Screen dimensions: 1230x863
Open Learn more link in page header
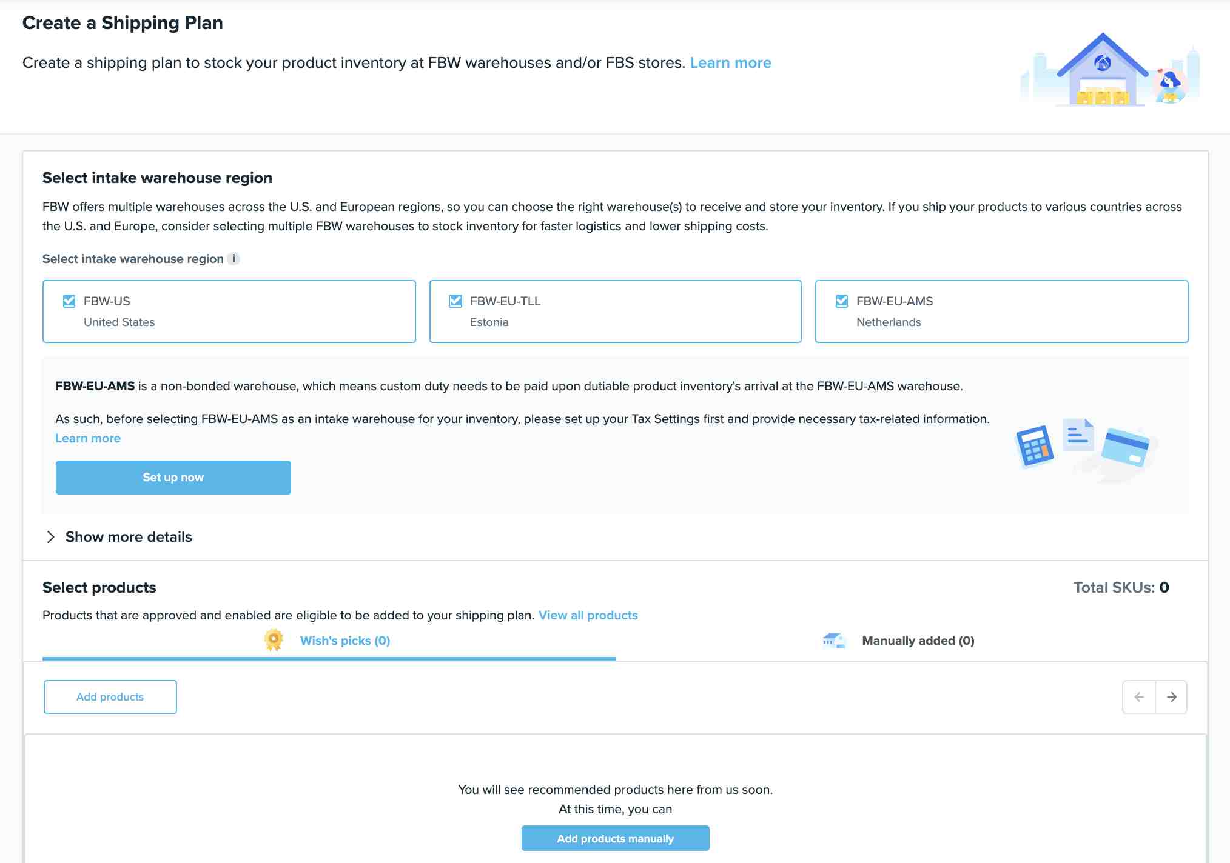(730, 63)
